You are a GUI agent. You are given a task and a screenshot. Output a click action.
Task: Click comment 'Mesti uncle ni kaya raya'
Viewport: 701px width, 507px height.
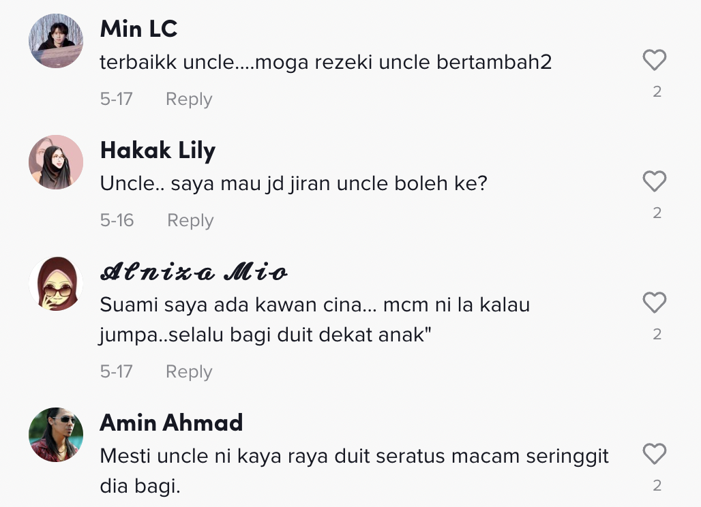[x=354, y=470]
